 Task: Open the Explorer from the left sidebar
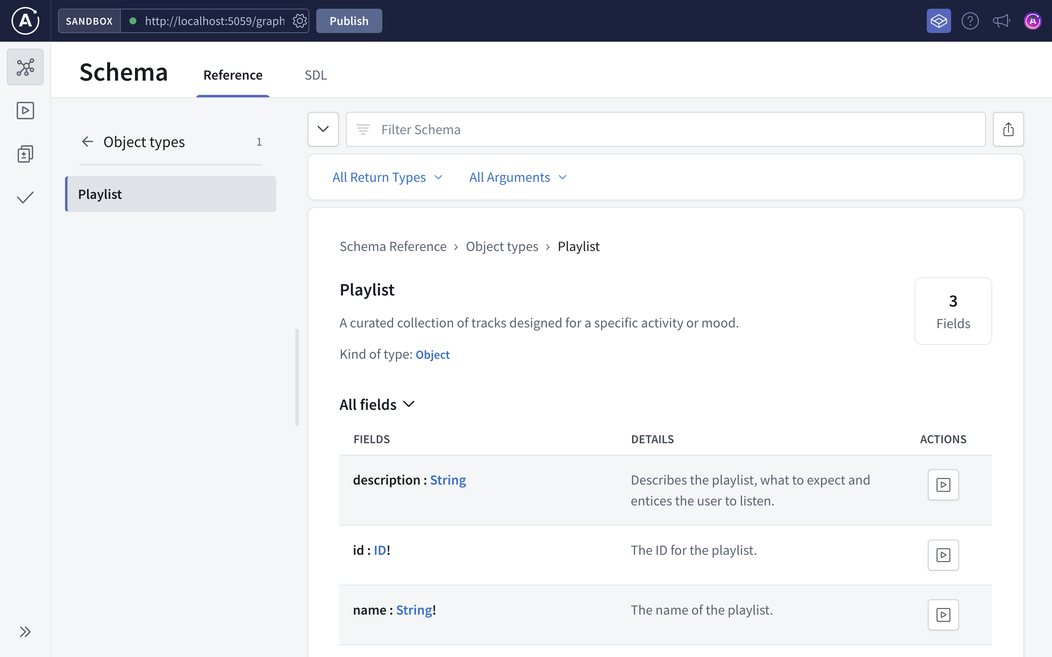[x=25, y=111]
